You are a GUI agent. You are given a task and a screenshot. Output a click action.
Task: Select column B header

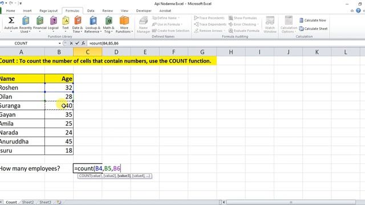tap(59, 52)
